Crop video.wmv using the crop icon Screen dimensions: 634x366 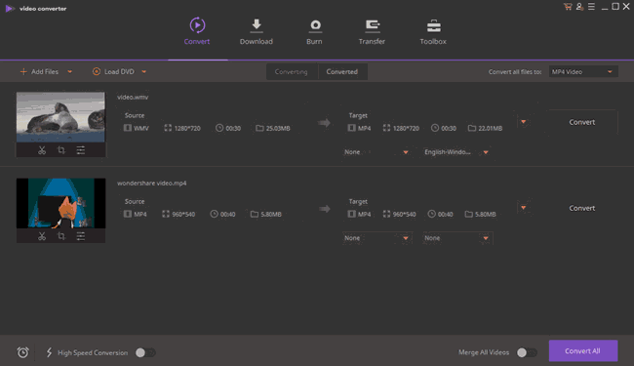point(61,150)
